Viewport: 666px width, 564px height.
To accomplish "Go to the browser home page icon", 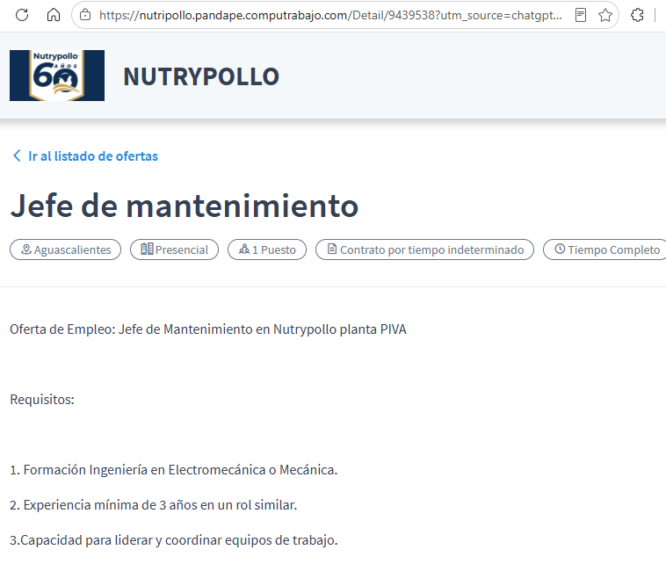I will 54,15.
